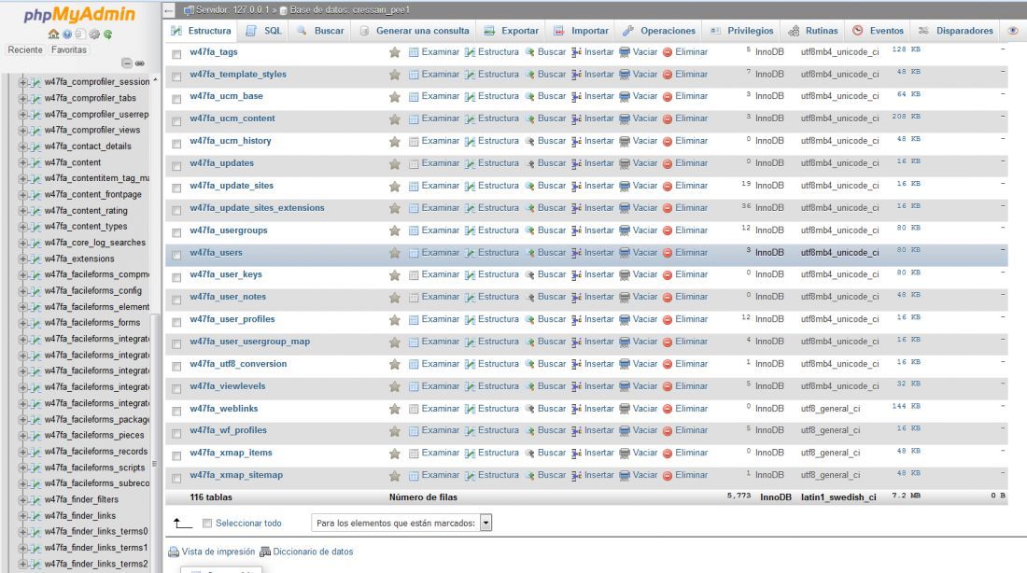Expand the w47fa_content_types tree node
This screenshot has width=1027, height=573.
[23, 227]
